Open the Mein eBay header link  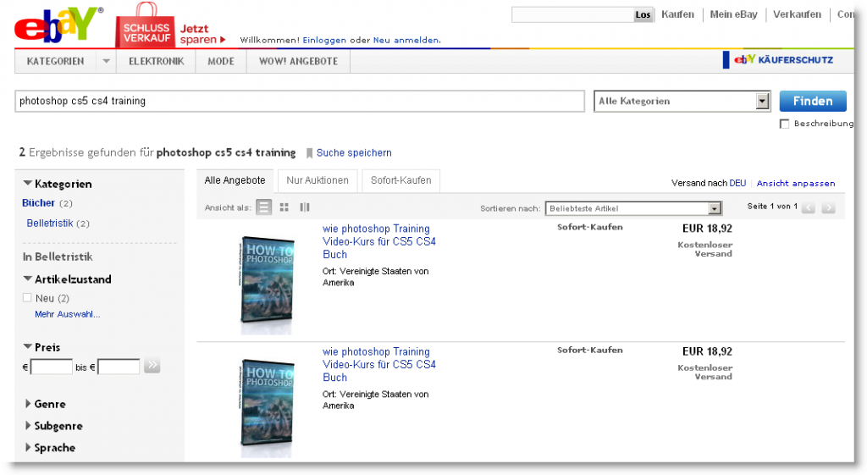coord(734,14)
